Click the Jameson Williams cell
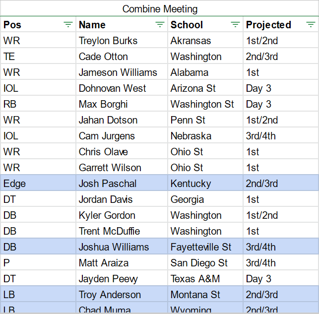Image resolution: width=319 pixels, height=314 pixels. click(x=122, y=72)
